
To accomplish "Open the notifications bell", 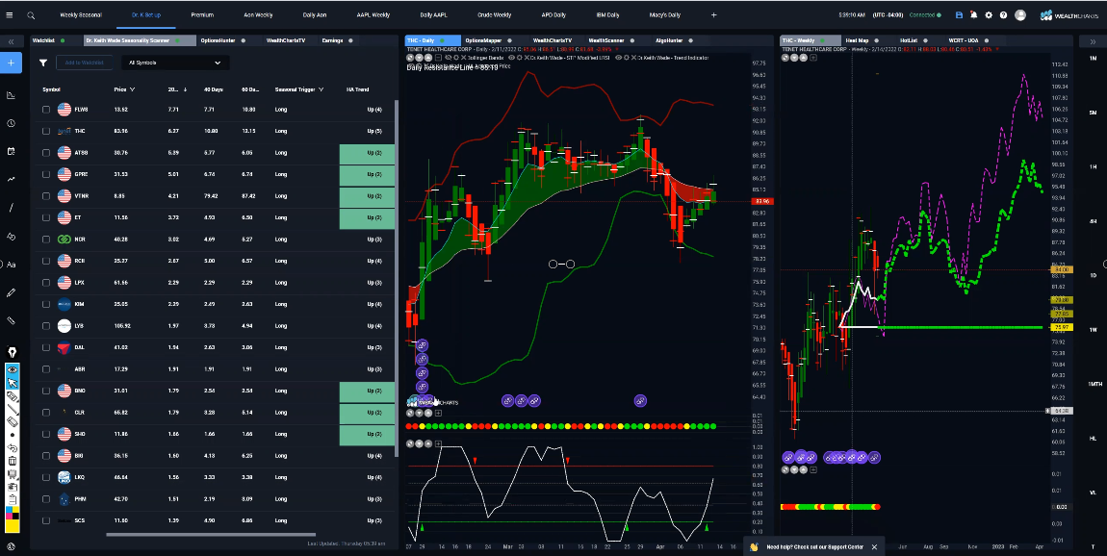I will pyautogui.click(x=973, y=14).
